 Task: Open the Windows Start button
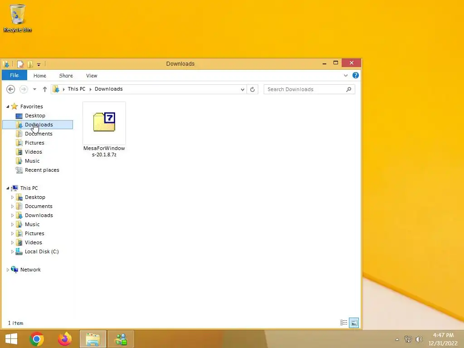click(x=11, y=339)
